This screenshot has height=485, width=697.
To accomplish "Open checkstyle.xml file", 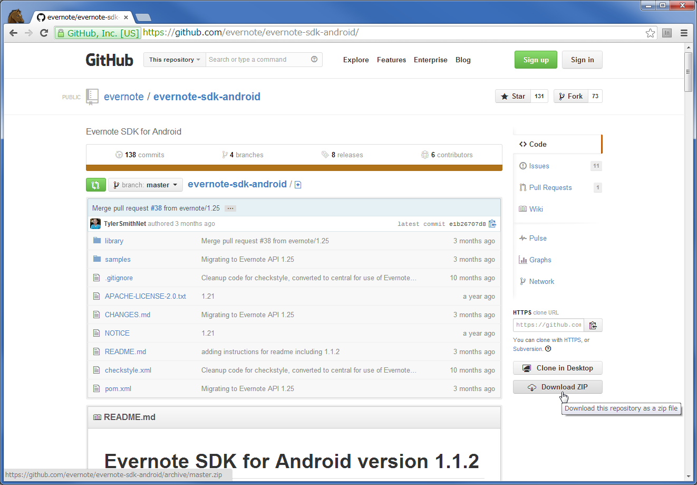I will tap(128, 370).
